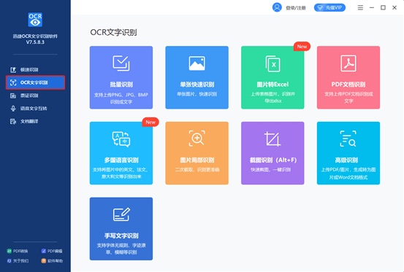This screenshot has width=404, height=272.
Task: Open the 高级识别 advanced recognition tile
Action: (348, 153)
